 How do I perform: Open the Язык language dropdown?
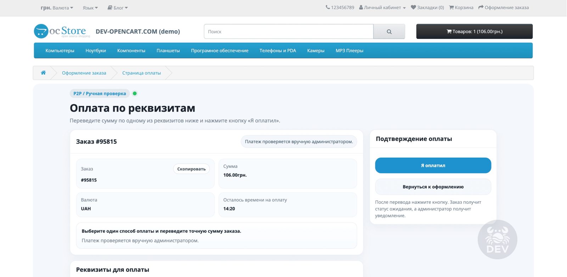[90, 8]
